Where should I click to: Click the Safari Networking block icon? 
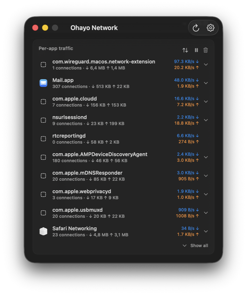tap(43, 231)
